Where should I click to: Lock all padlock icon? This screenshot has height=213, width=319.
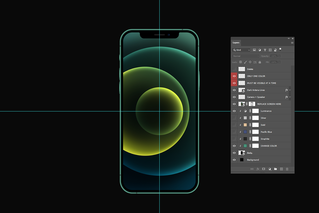[260, 62]
